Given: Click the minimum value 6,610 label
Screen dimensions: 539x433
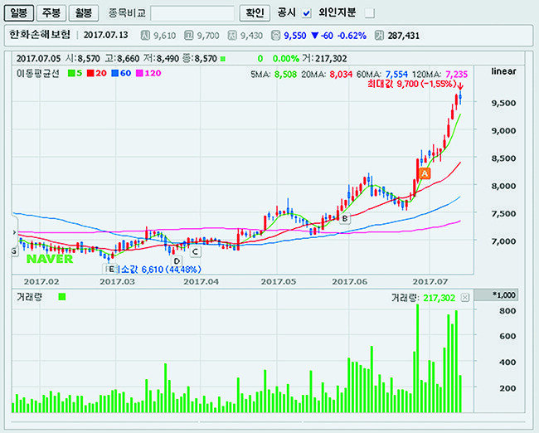Looking at the screenshot, I should (x=159, y=270).
